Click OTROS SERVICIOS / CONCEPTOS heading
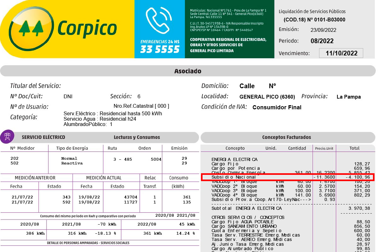This screenshot has width=378, height=252. (x=248, y=217)
